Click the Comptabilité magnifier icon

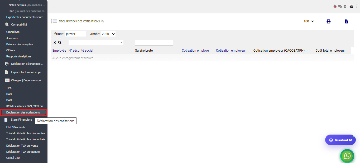7,24
